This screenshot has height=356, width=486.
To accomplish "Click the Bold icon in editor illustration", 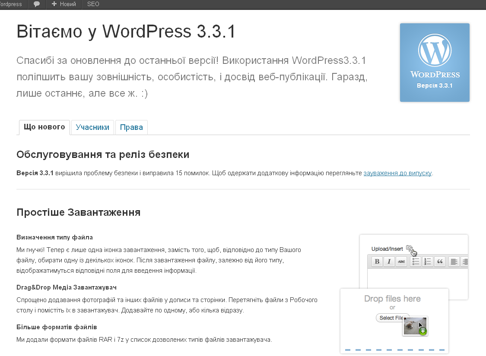I will [x=377, y=261].
